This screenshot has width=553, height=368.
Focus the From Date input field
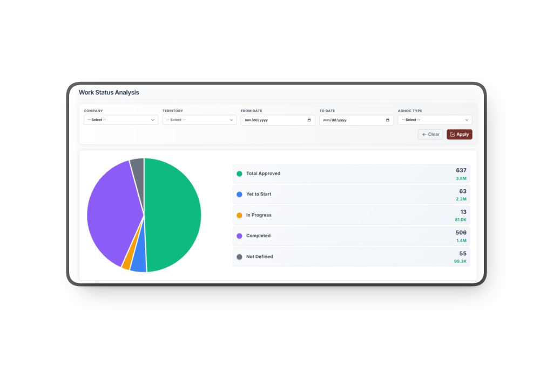(278, 120)
